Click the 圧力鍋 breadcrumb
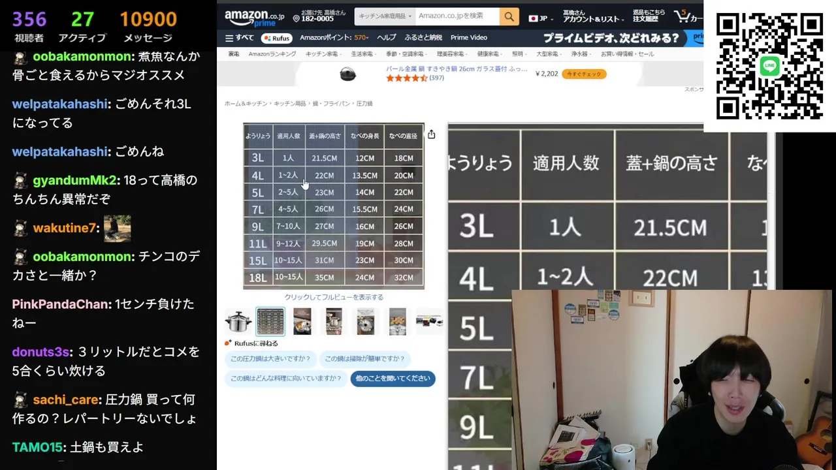Viewport: 836px width, 470px height. pos(364,104)
